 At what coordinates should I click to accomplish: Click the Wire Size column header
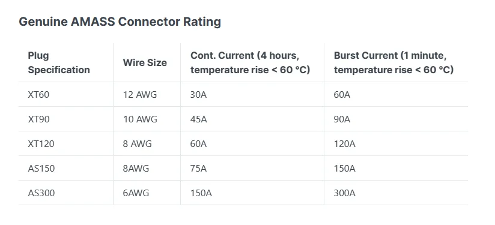(x=145, y=62)
